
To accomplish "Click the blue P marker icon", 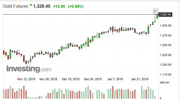I will (x=155, y=11).
